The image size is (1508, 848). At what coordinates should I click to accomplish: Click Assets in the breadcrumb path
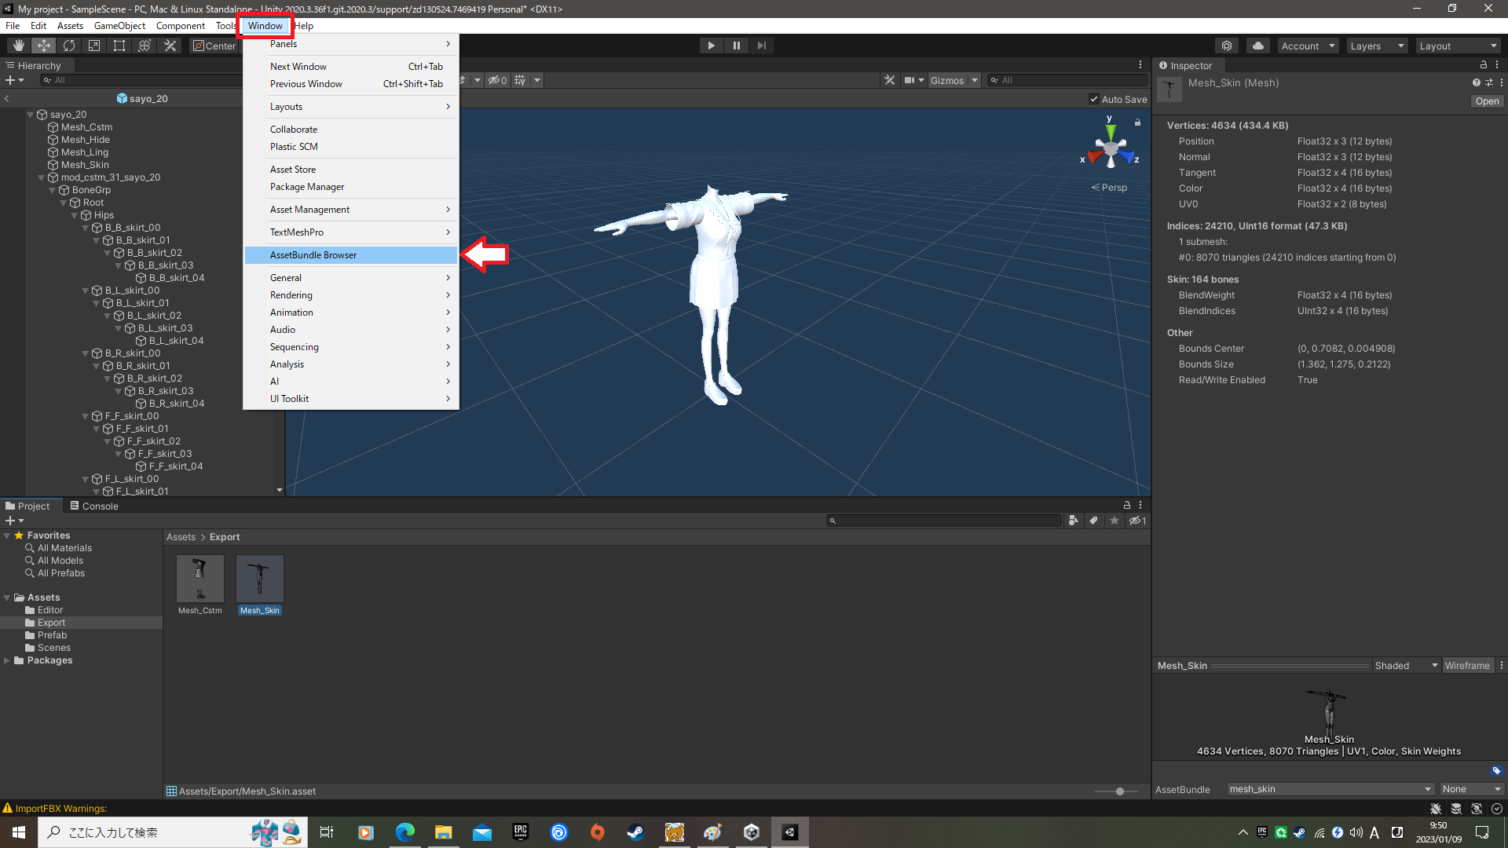click(181, 537)
